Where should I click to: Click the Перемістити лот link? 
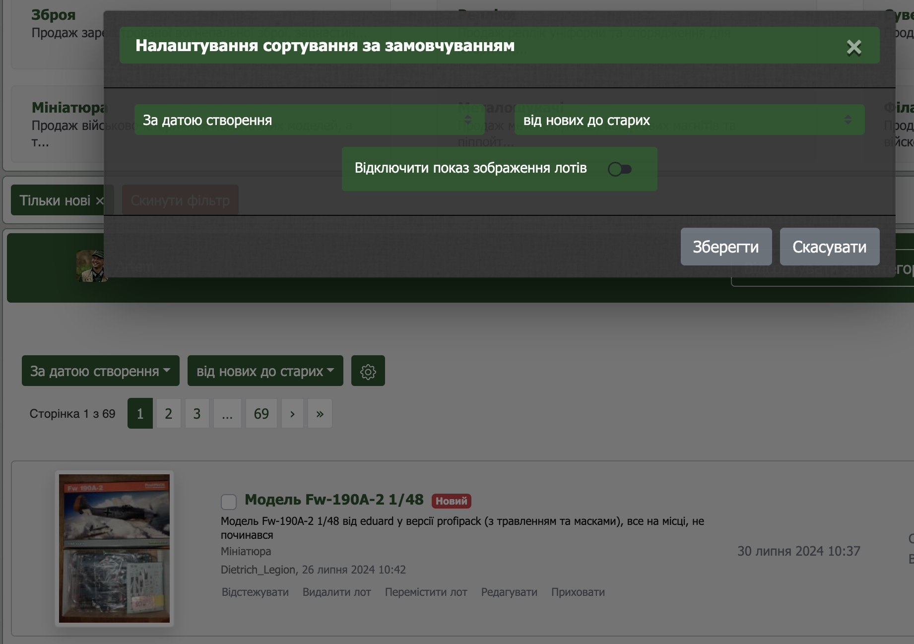tap(426, 592)
